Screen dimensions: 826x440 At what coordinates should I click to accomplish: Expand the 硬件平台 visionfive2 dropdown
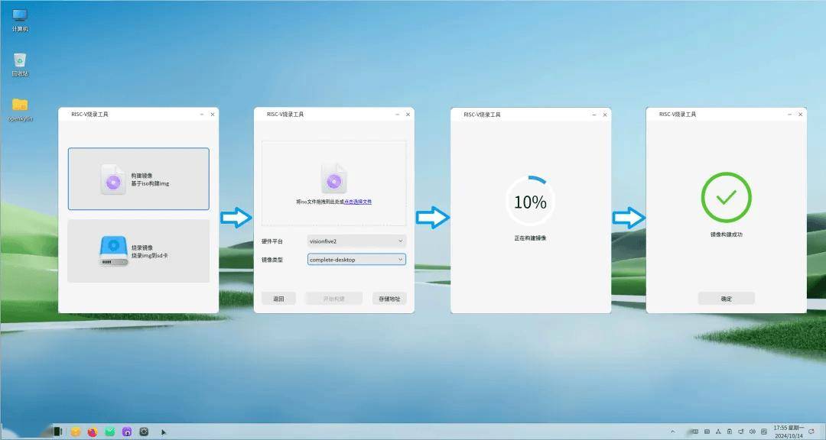[356, 241]
